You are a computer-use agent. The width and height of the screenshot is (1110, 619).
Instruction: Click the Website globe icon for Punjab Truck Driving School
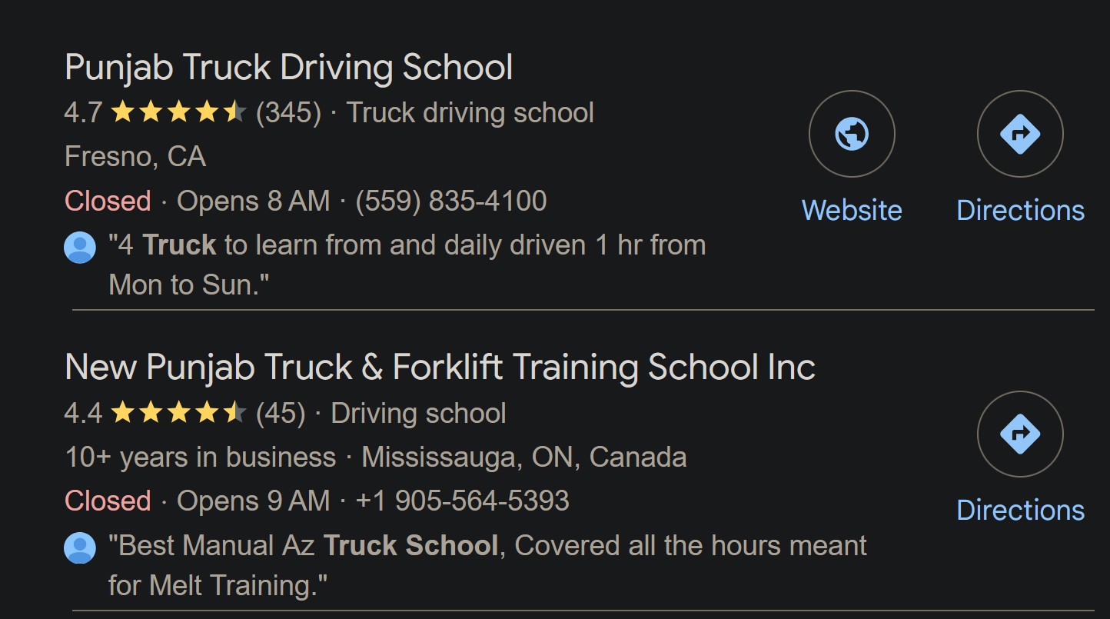click(x=852, y=134)
